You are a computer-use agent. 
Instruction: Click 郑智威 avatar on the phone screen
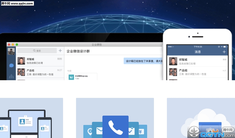(x=173, y=61)
